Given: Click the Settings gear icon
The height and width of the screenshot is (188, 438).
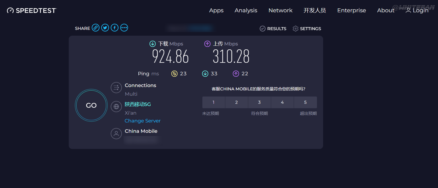Looking at the screenshot, I should tap(295, 28).
